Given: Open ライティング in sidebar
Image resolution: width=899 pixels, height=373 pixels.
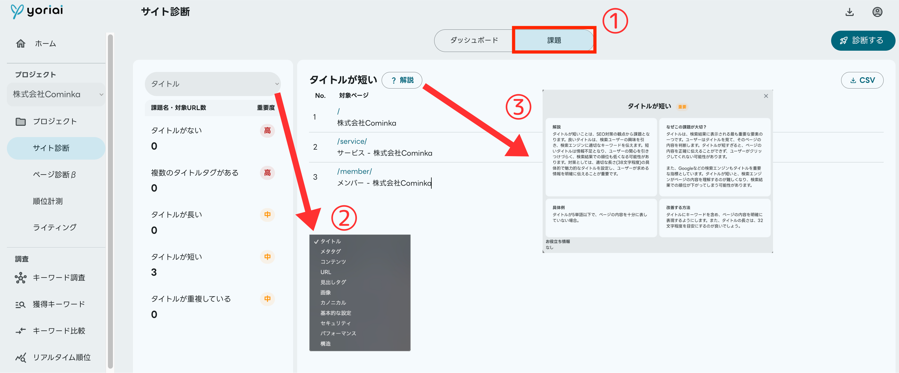Looking at the screenshot, I should point(54,227).
